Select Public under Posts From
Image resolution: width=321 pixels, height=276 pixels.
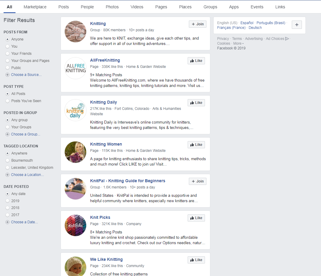(7, 68)
